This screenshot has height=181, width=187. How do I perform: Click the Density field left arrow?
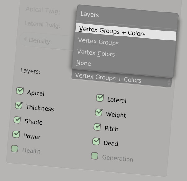25,39
